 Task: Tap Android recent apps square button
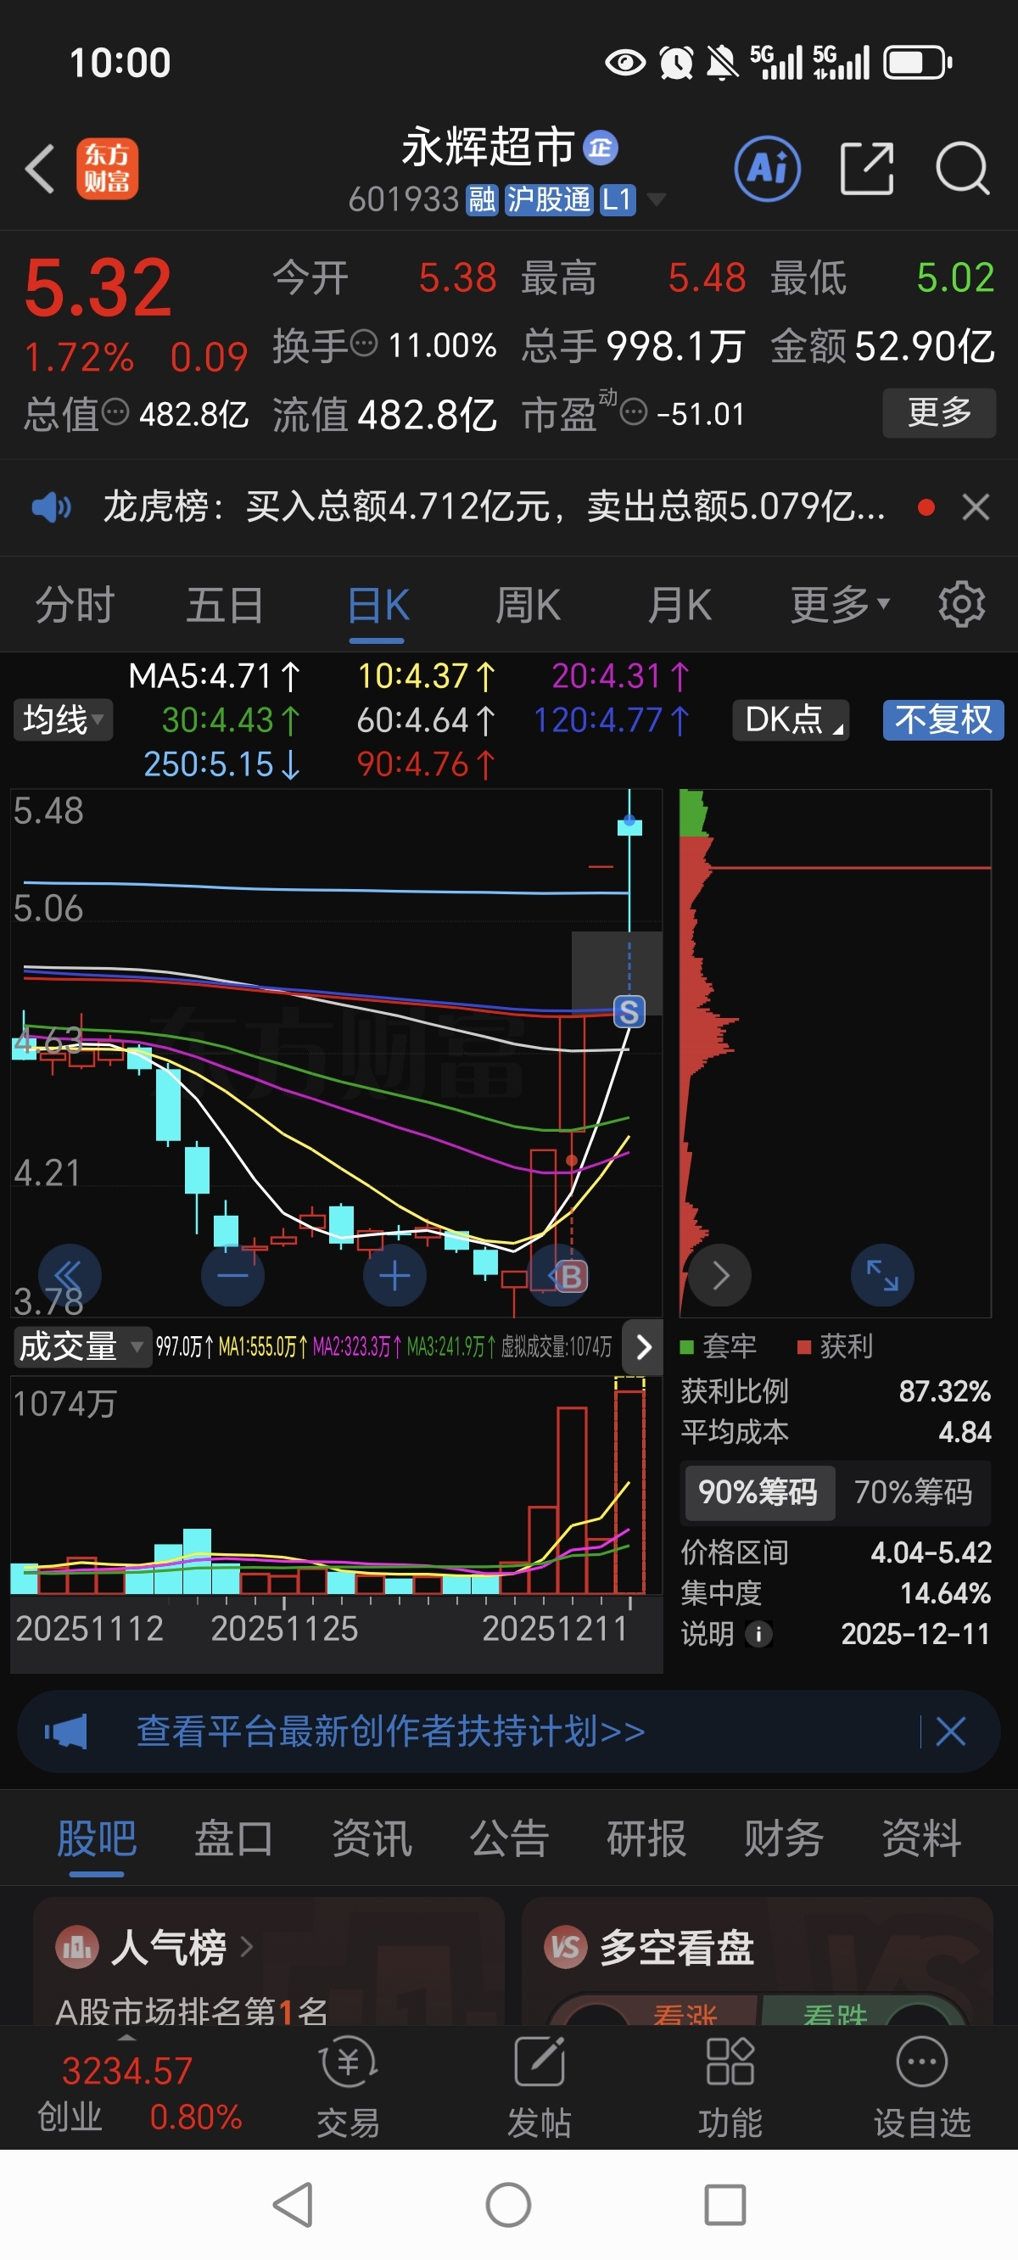[724, 2205]
